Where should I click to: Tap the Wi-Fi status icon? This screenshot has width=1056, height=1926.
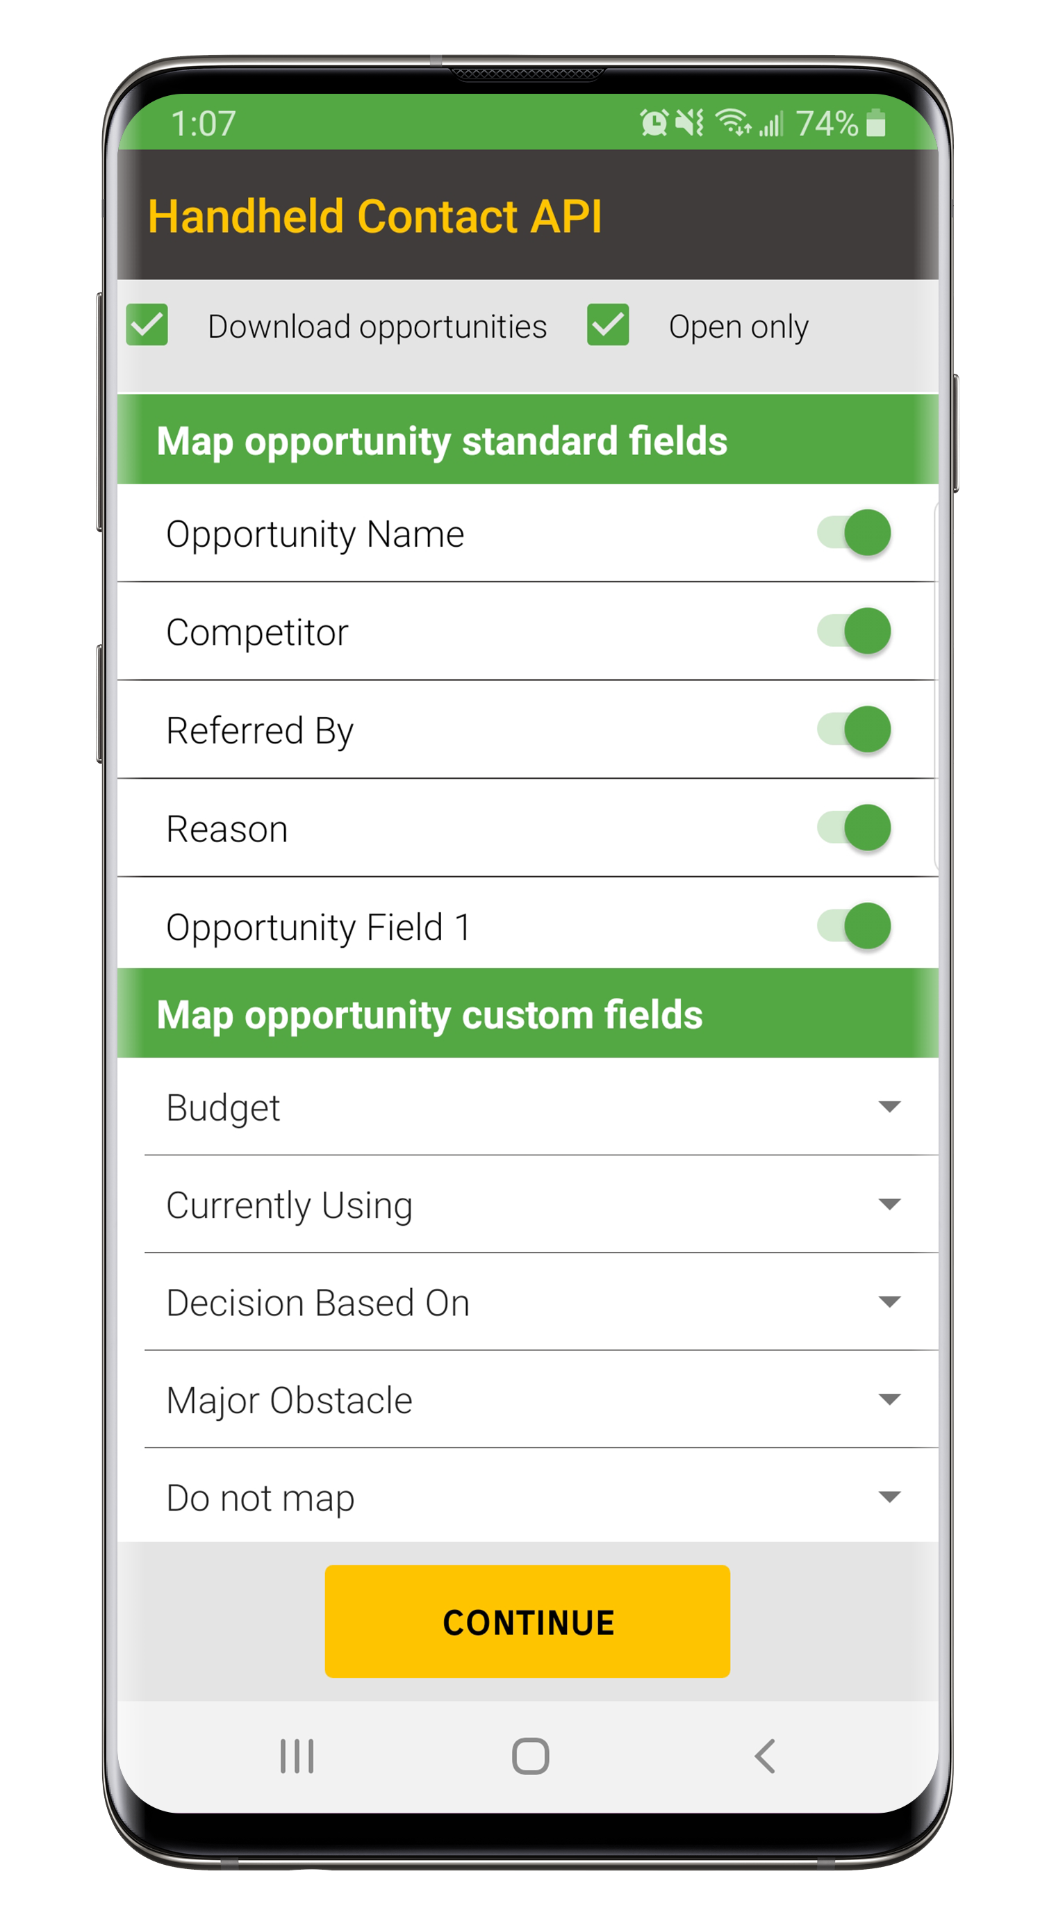(732, 122)
